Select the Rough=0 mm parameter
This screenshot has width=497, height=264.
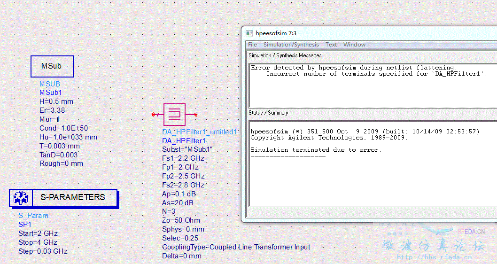coord(61,163)
